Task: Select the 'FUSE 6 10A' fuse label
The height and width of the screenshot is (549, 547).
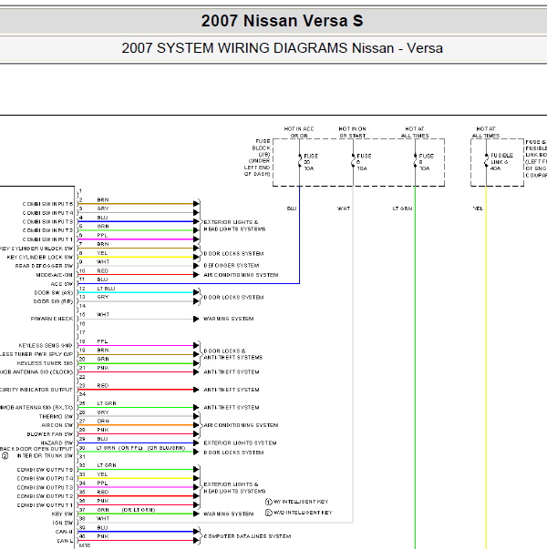Action: (364, 162)
